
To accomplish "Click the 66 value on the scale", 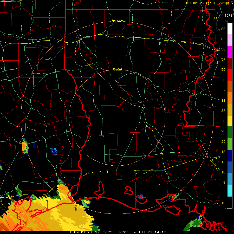I will [223, 29].
